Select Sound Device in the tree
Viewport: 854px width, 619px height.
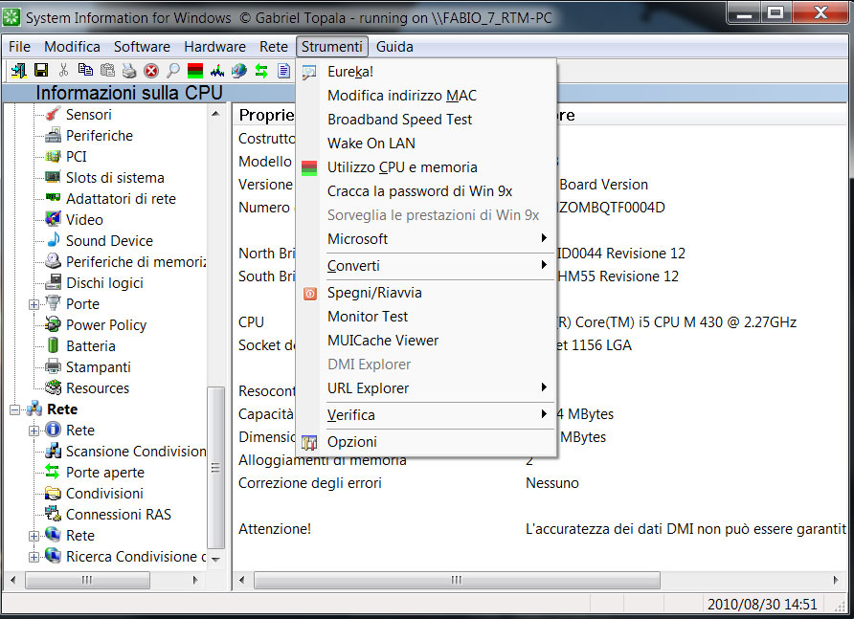109,241
